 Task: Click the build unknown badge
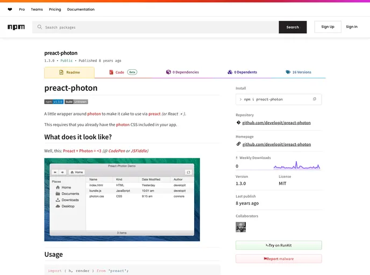[76, 102]
